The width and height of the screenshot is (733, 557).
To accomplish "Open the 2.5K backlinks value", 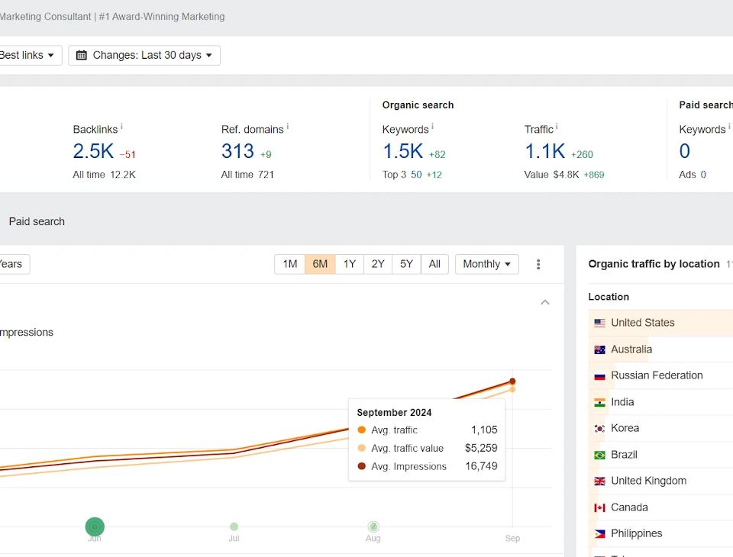I will click(x=93, y=151).
